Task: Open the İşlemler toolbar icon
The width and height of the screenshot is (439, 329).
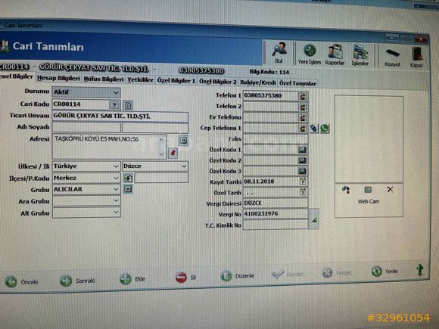Action: pos(360,55)
